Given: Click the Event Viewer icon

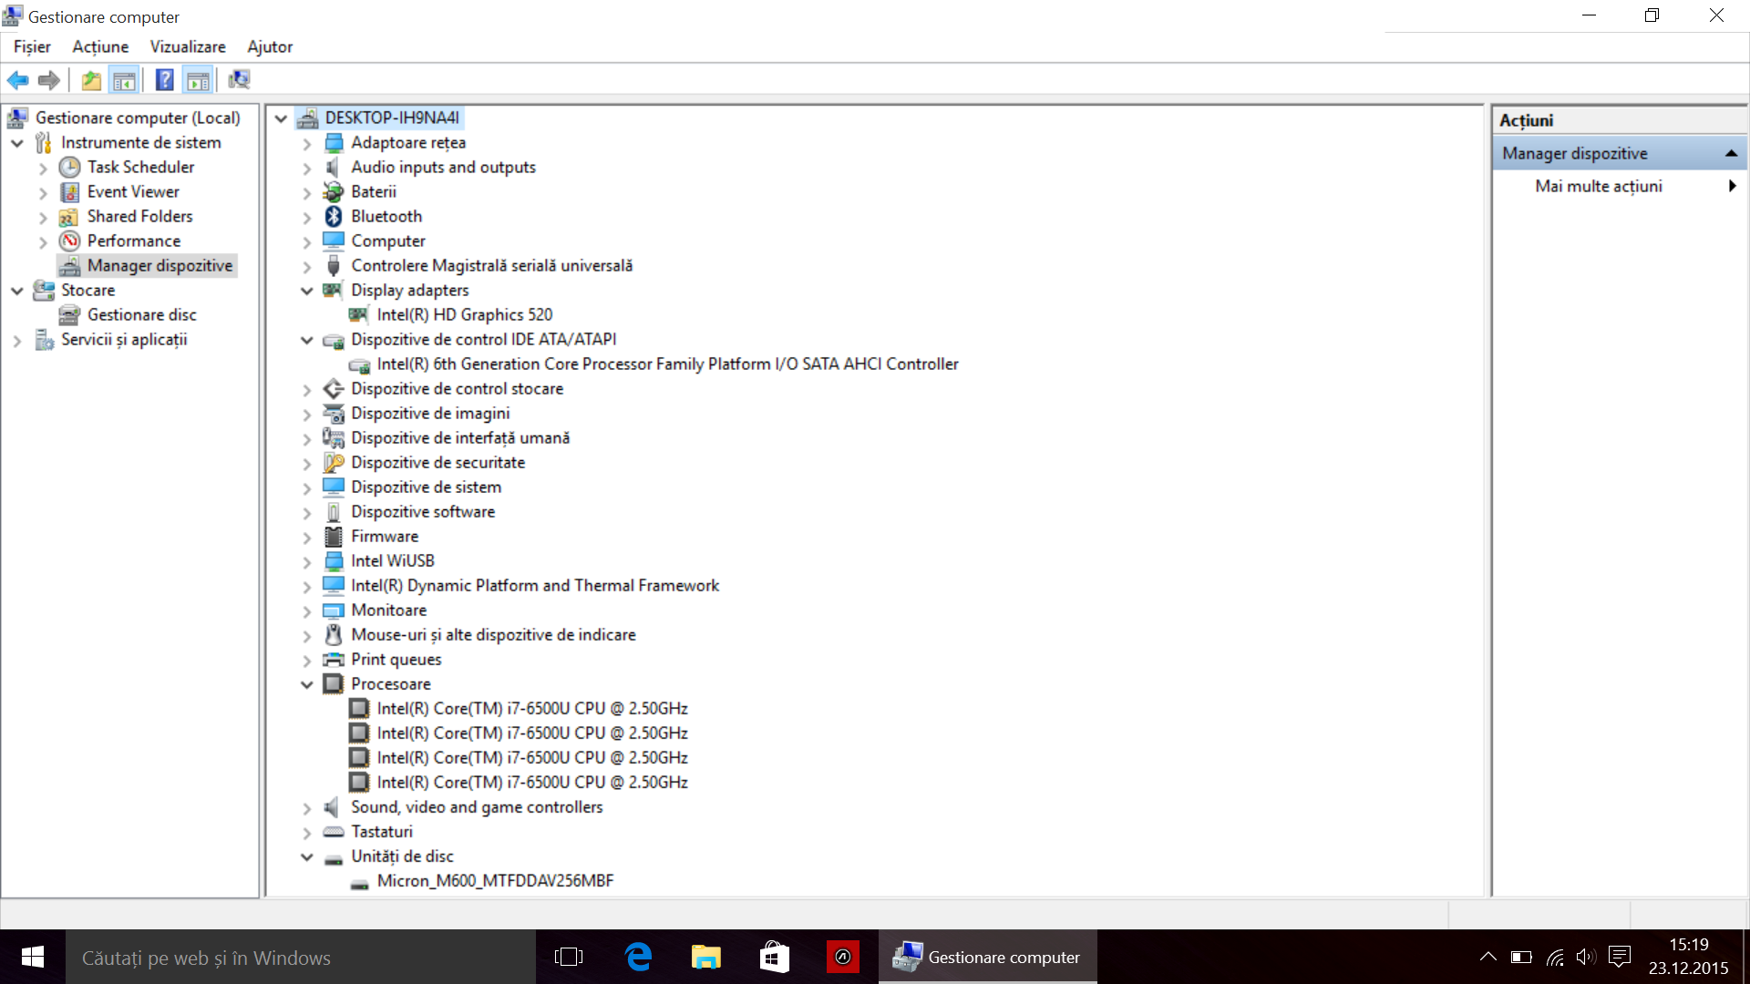Looking at the screenshot, I should click(69, 191).
